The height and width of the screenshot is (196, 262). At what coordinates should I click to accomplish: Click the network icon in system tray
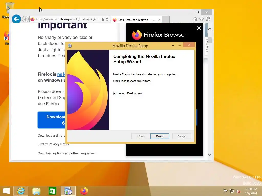232,191
